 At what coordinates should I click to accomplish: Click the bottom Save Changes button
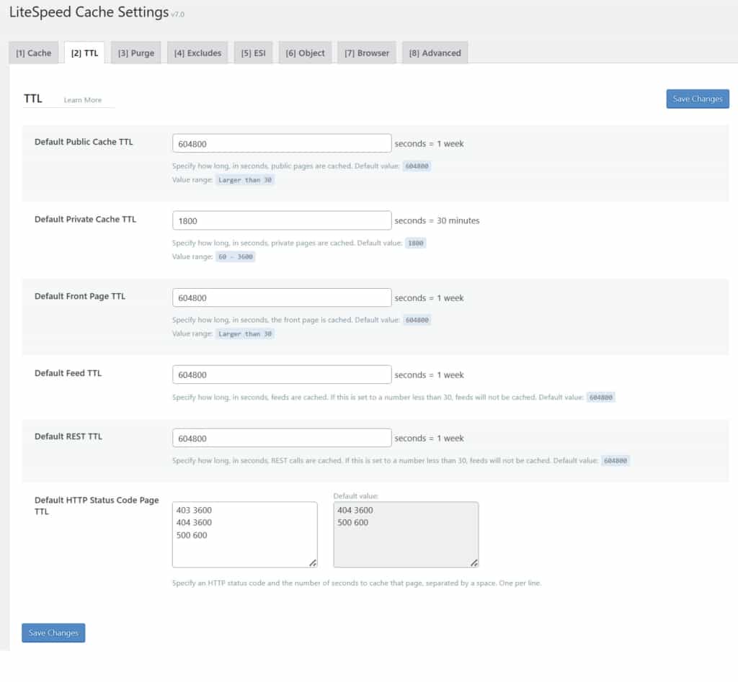[53, 632]
